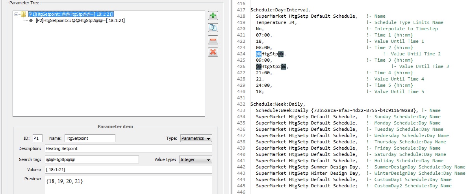Click SuperMarket HtgSetp Summer Design Day line
Image resolution: width=469 pixels, height=194 pixels.
[308, 167]
